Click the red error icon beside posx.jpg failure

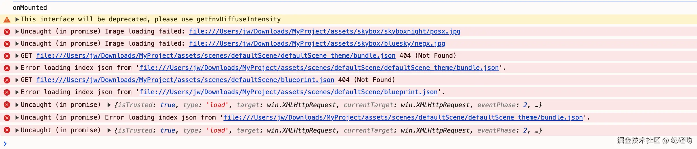click(x=7, y=32)
